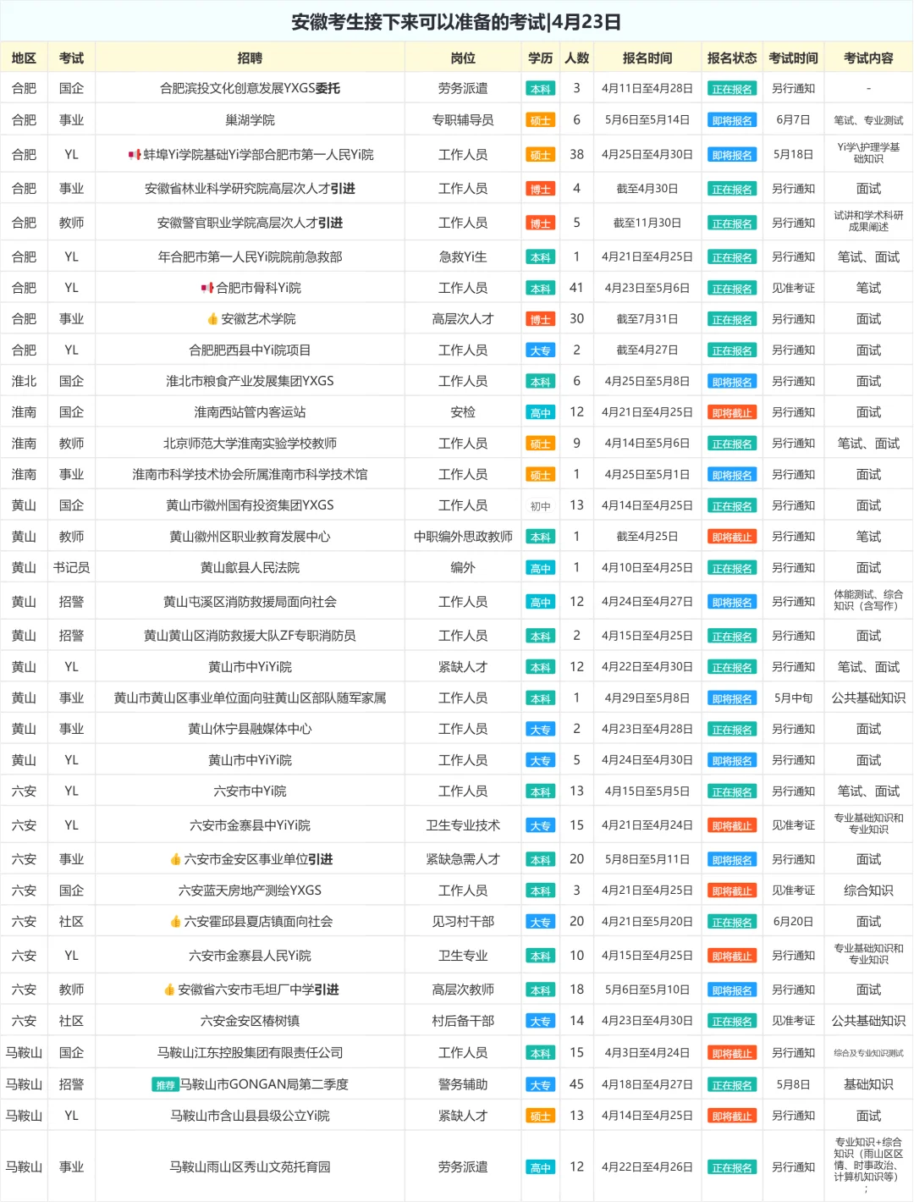Image resolution: width=914 pixels, height=1202 pixels.
Task: Click the flag icon before 合肥市骨科Yi院
Action: (x=207, y=287)
